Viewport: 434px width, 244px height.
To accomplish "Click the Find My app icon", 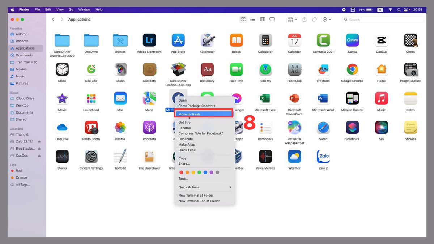I will [265, 69].
